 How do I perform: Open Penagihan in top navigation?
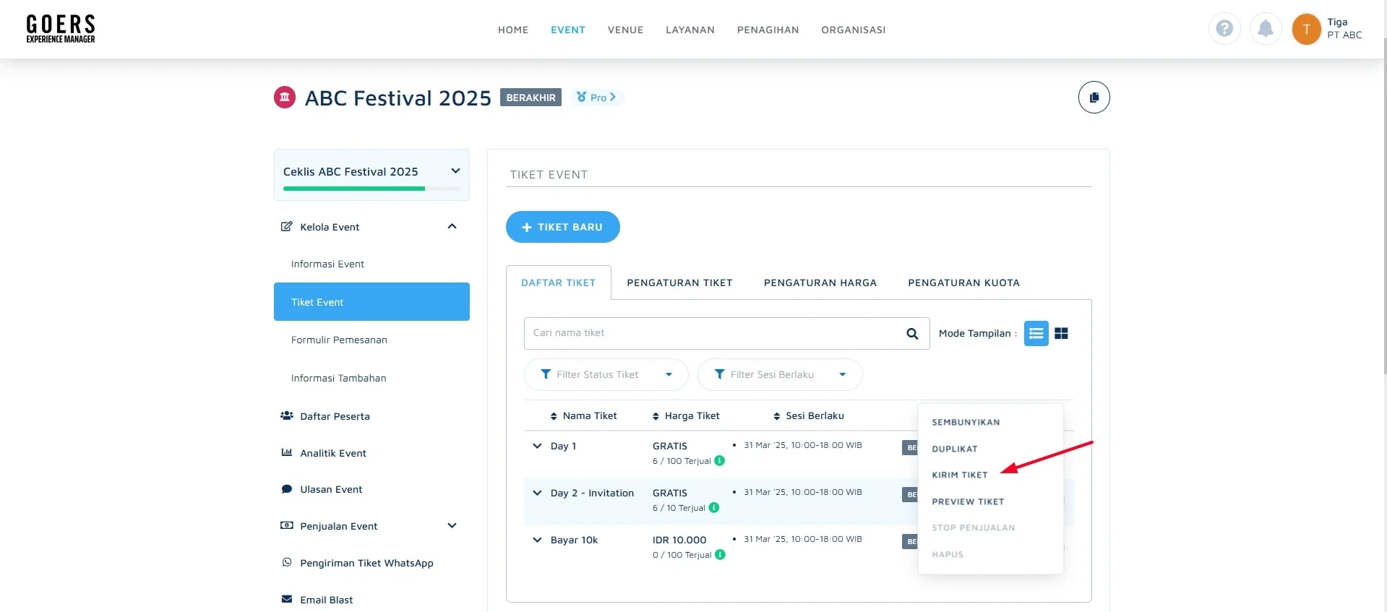768,30
